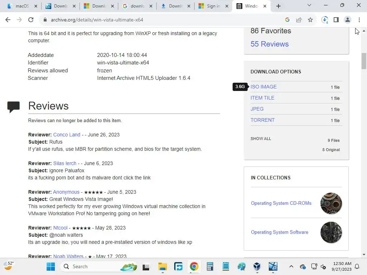
Task: Close the Sign in tab
Action: 227,6
